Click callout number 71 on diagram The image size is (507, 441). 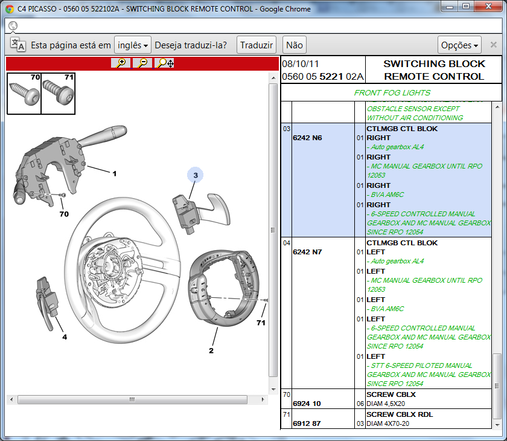tap(261, 323)
